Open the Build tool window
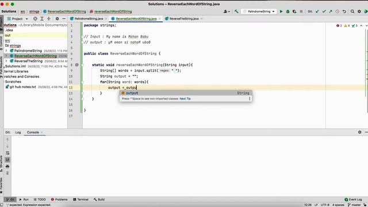The width and height of the screenshot is (368, 207). (x=99, y=200)
